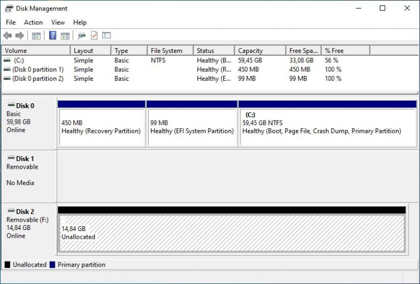
Task: Click the NTFS file system cell
Action: (158, 61)
